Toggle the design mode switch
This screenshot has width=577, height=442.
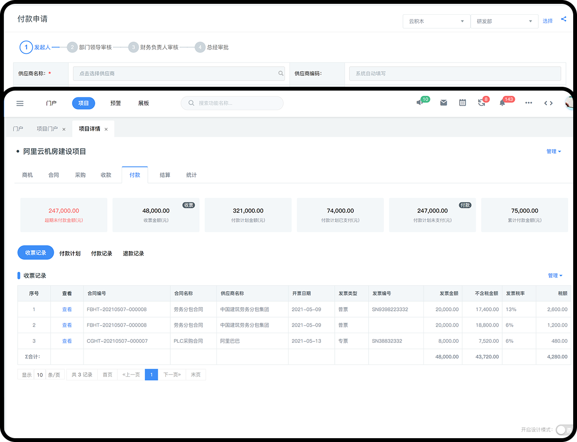[x=563, y=430]
